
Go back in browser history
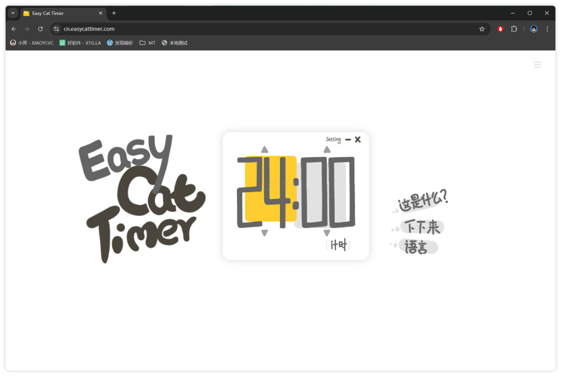pos(14,29)
